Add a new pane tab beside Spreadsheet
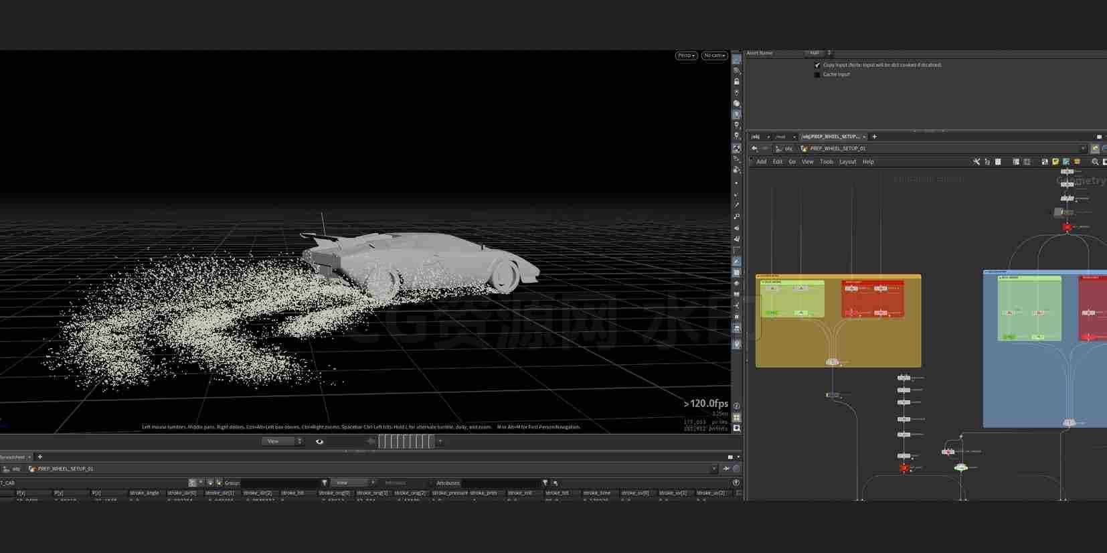 point(40,457)
